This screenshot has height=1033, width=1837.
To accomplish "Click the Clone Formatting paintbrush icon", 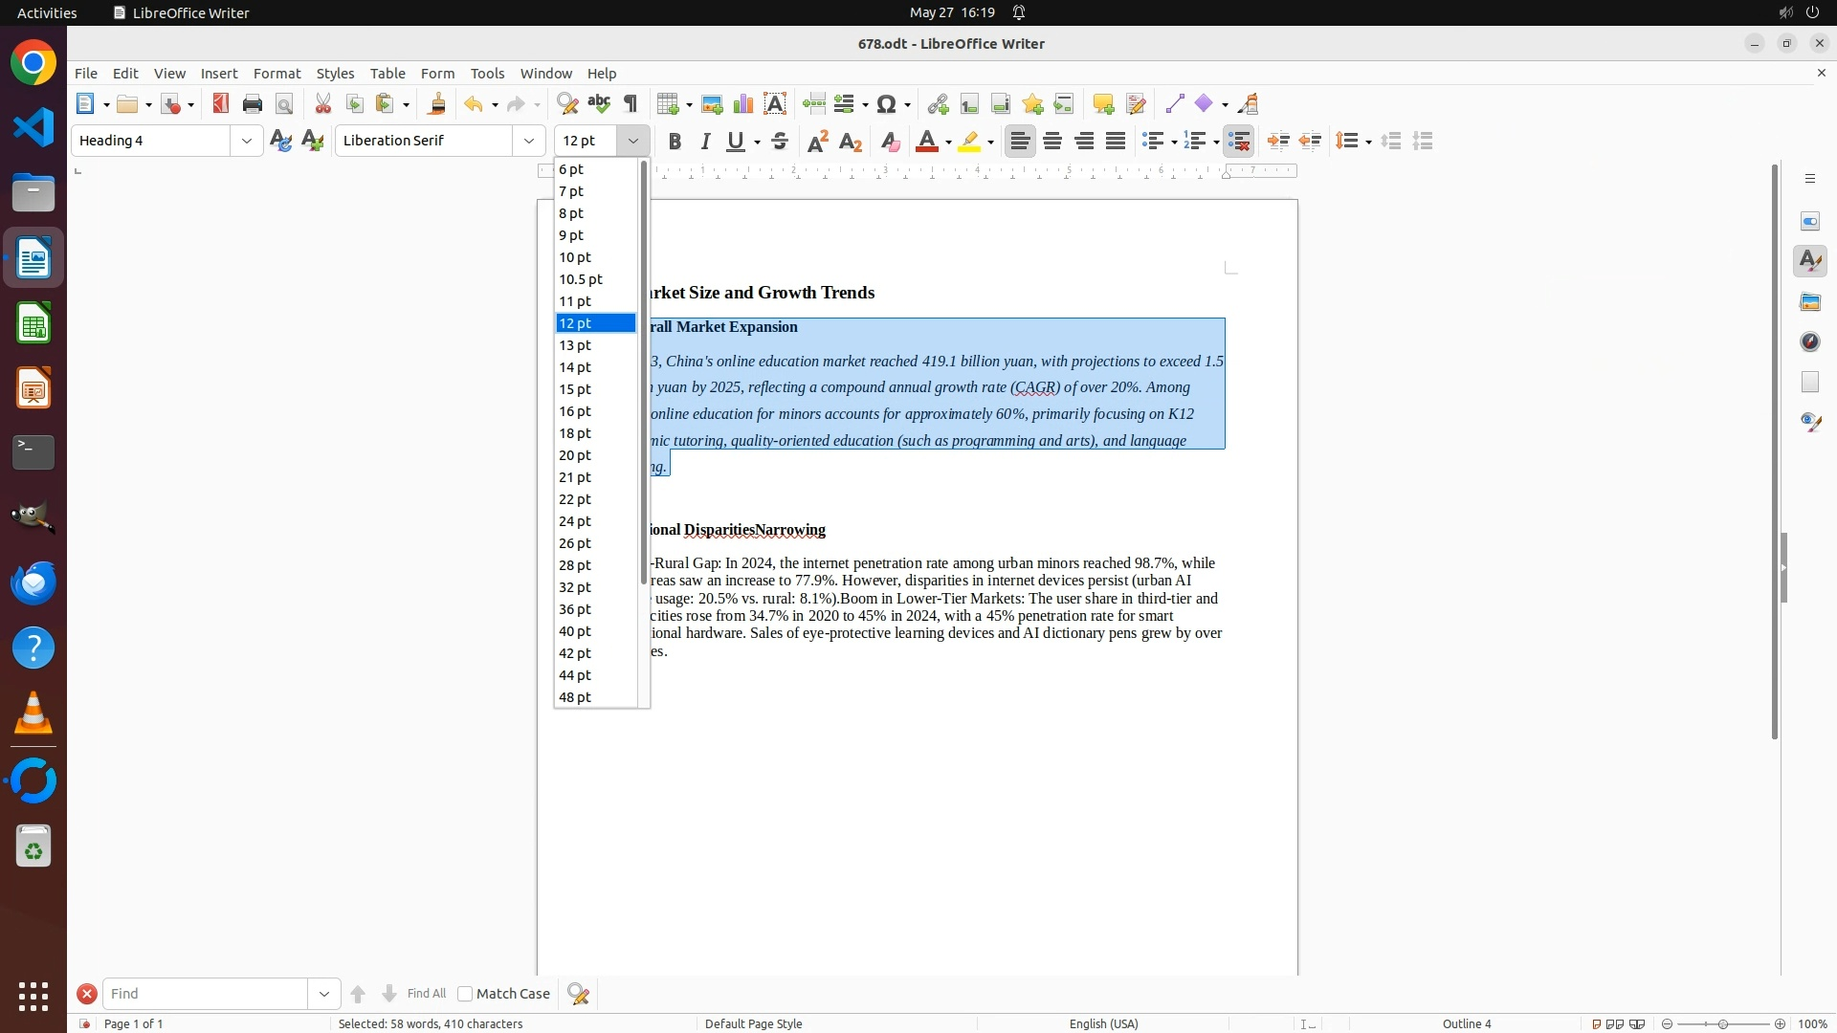I will coord(437,104).
